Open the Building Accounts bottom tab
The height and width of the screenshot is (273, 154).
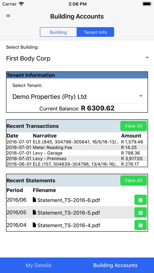[x=115, y=265]
